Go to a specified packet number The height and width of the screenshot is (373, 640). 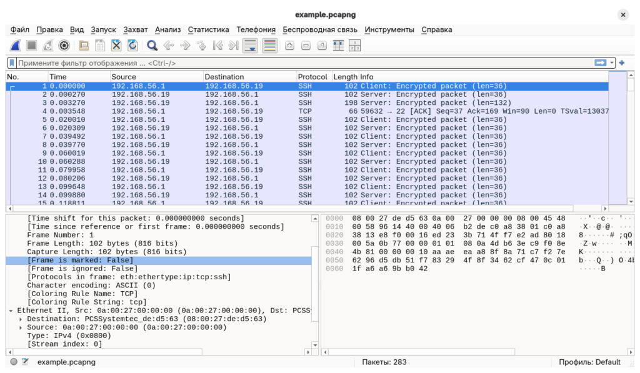[x=201, y=46]
